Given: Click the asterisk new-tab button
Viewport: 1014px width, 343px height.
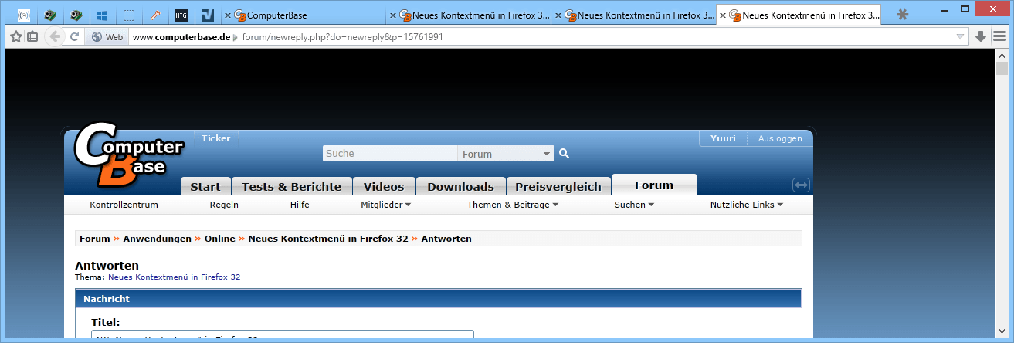Looking at the screenshot, I should [x=902, y=15].
